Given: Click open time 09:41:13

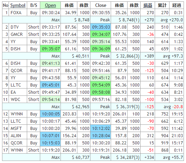Looking at the screenshot, I should [51, 63].
